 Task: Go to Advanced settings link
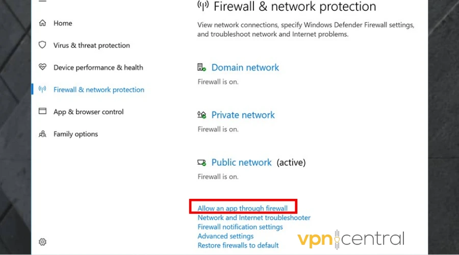[225, 236]
